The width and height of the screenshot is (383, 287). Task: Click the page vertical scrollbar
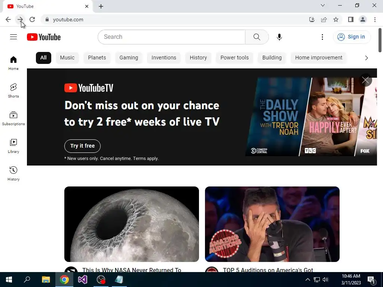coord(380,40)
